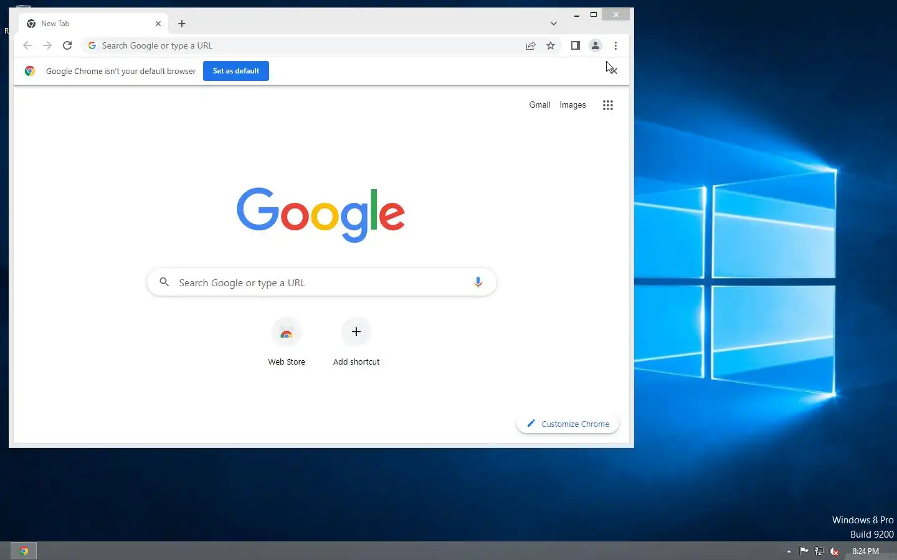Image resolution: width=897 pixels, height=560 pixels.
Task: Open a new tab with plus button
Action: coord(182,24)
